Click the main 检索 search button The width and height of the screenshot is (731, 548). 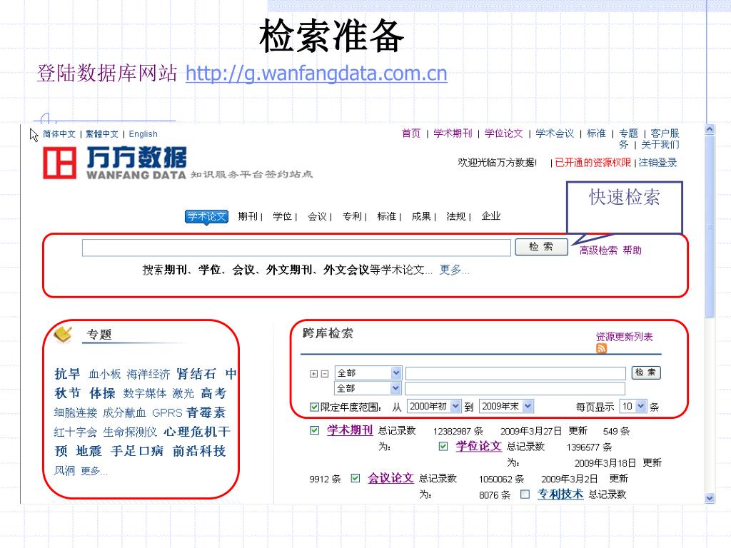[x=541, y=247]
